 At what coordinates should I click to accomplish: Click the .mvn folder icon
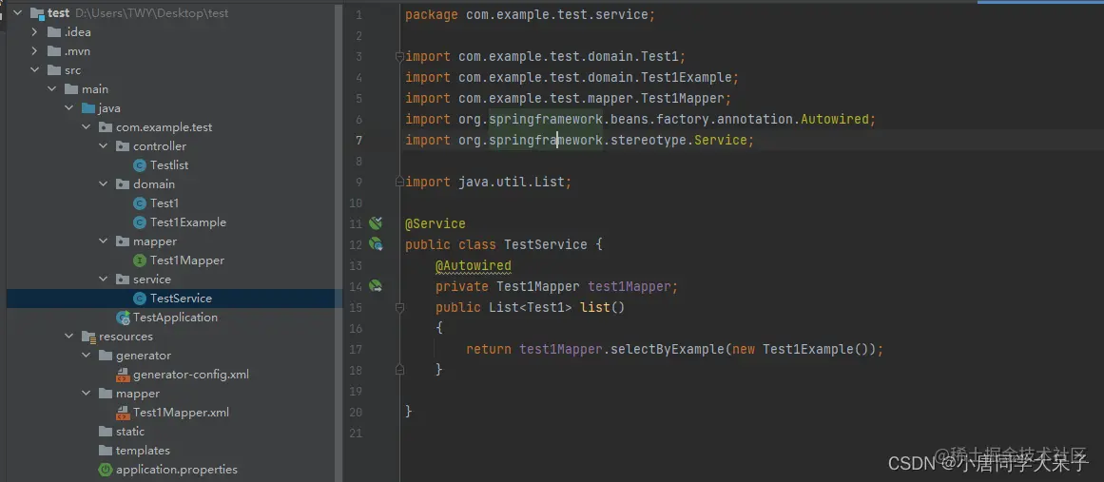(x=54, y=50)
